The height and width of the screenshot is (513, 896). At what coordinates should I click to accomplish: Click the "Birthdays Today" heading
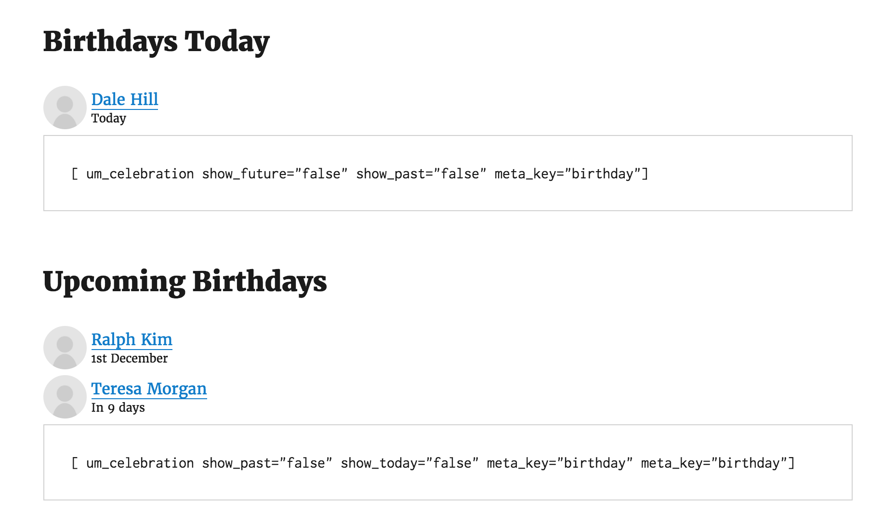click(x=156, y=41)
